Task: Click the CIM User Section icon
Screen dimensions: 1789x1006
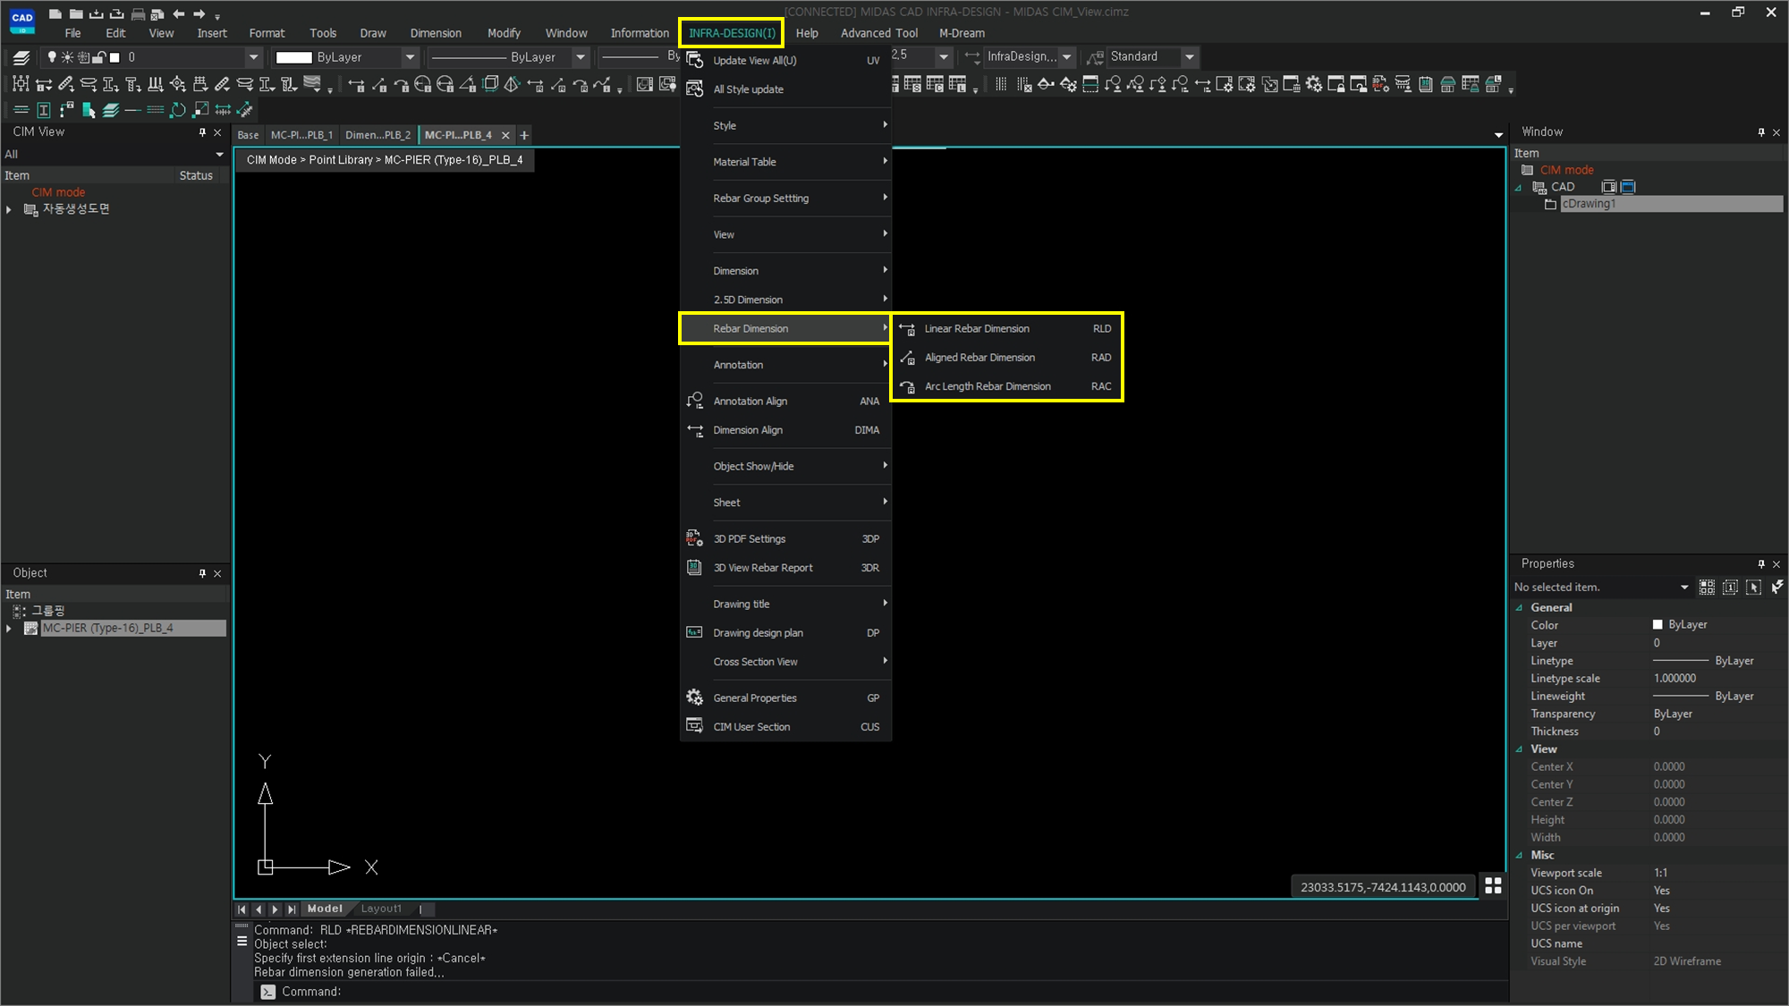Action: (695, 726)
